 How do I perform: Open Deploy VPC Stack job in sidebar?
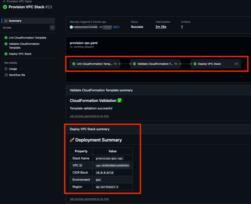click(x=20, y=54)
